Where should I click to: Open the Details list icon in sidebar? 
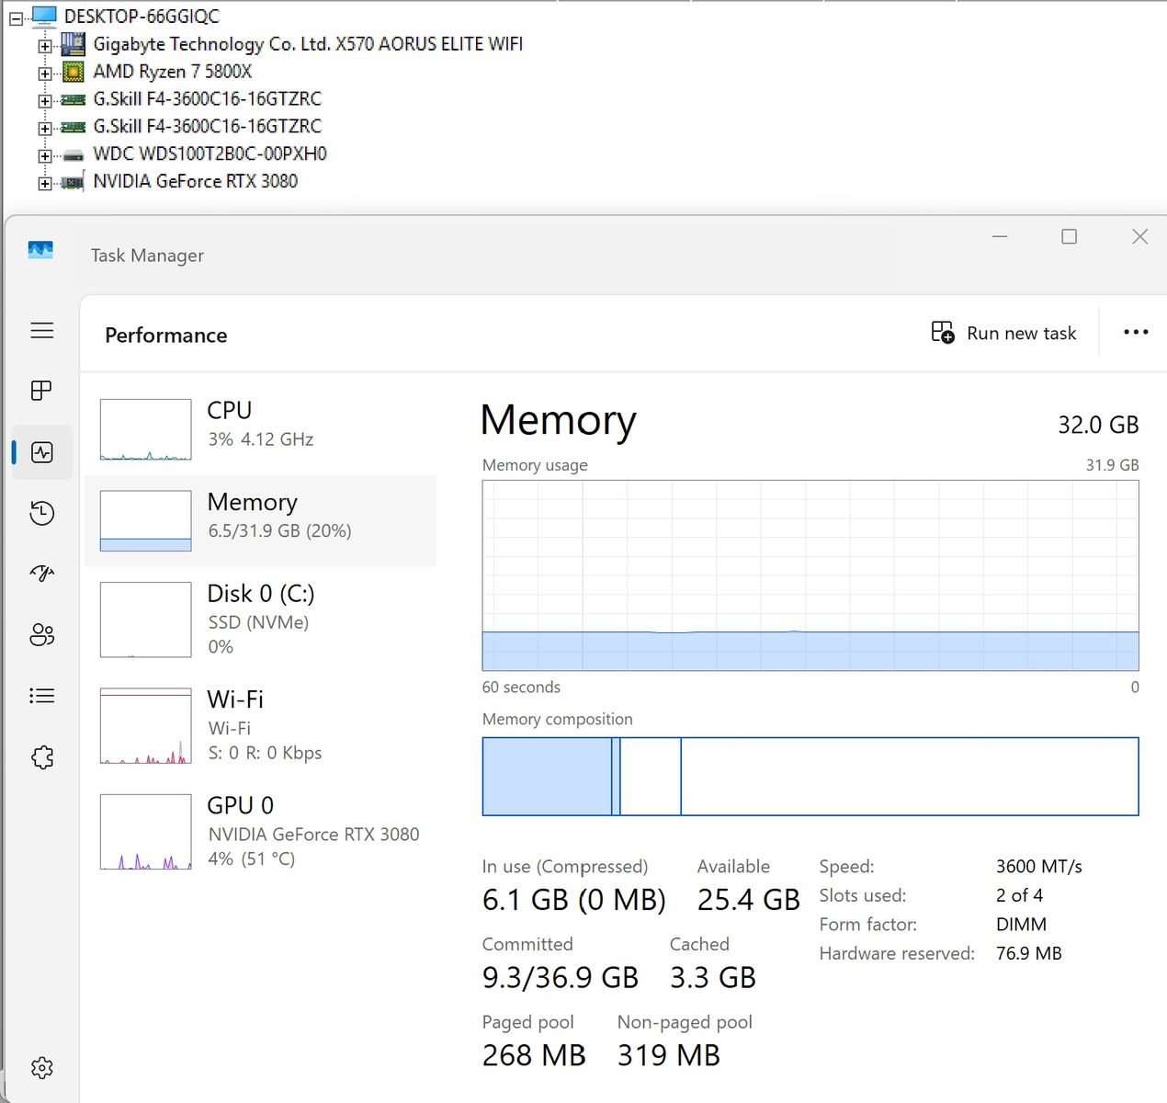point(41,696)
